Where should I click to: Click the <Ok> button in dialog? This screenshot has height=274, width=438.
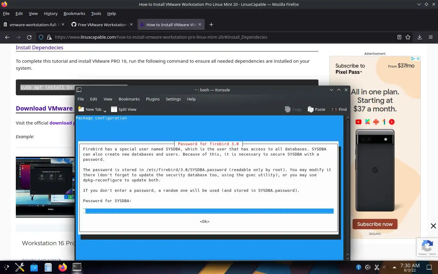[205, 221]
